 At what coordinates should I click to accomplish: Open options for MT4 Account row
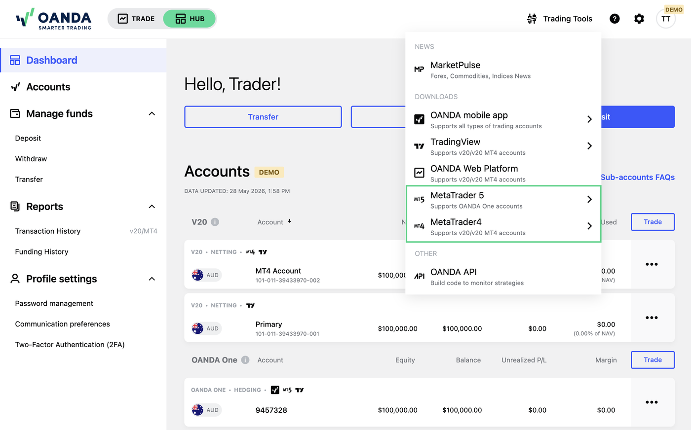click(x=652, y=264)
